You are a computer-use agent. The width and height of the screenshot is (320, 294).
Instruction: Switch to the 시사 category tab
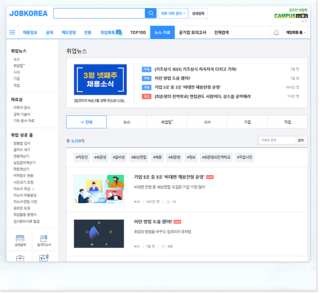tap(207, 122)
